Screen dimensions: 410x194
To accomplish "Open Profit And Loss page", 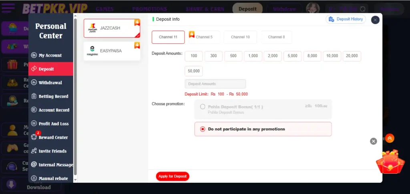I will click(51, 124).
